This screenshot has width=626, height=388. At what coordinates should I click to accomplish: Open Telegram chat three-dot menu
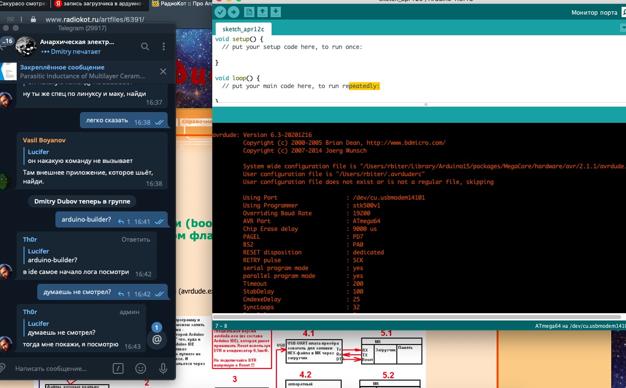[164, 46]
